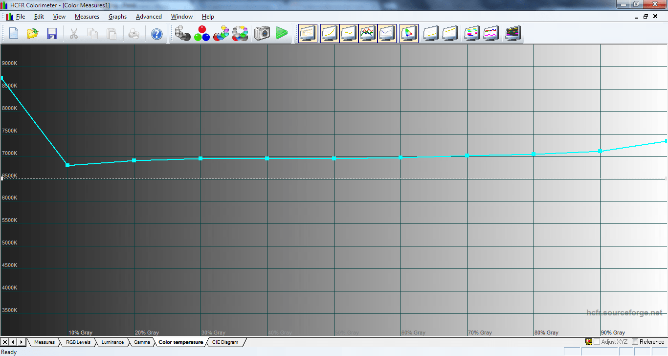Screen dimensions: 668x356
Task: Save file with floppy disk icon
Action: click(x=52, y=34)
